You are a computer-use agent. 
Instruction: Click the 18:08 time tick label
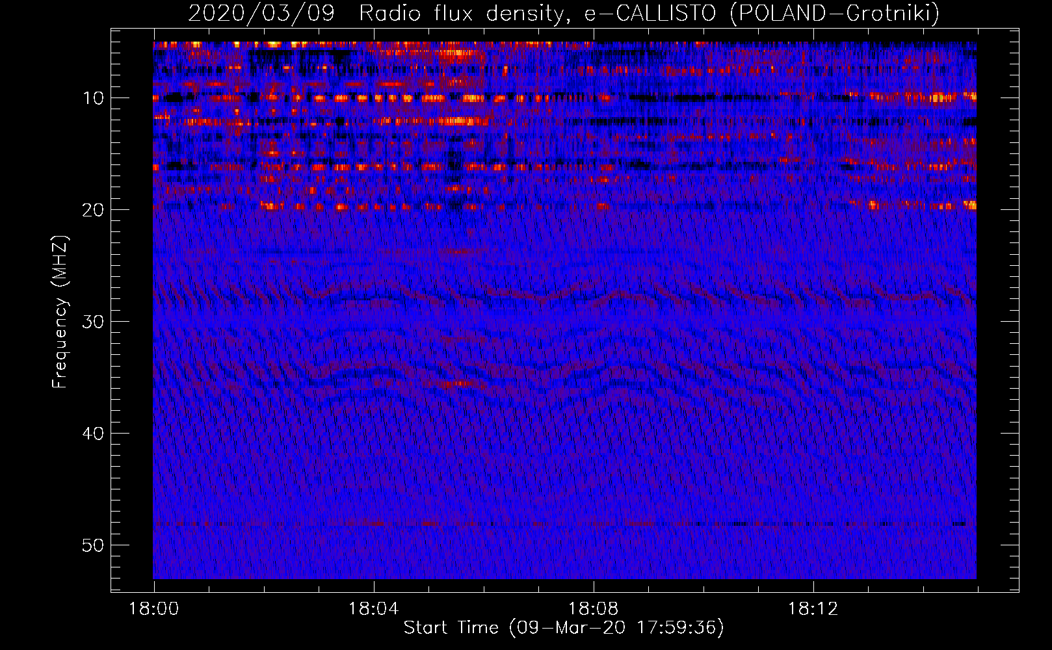click(x=594, y=609)
